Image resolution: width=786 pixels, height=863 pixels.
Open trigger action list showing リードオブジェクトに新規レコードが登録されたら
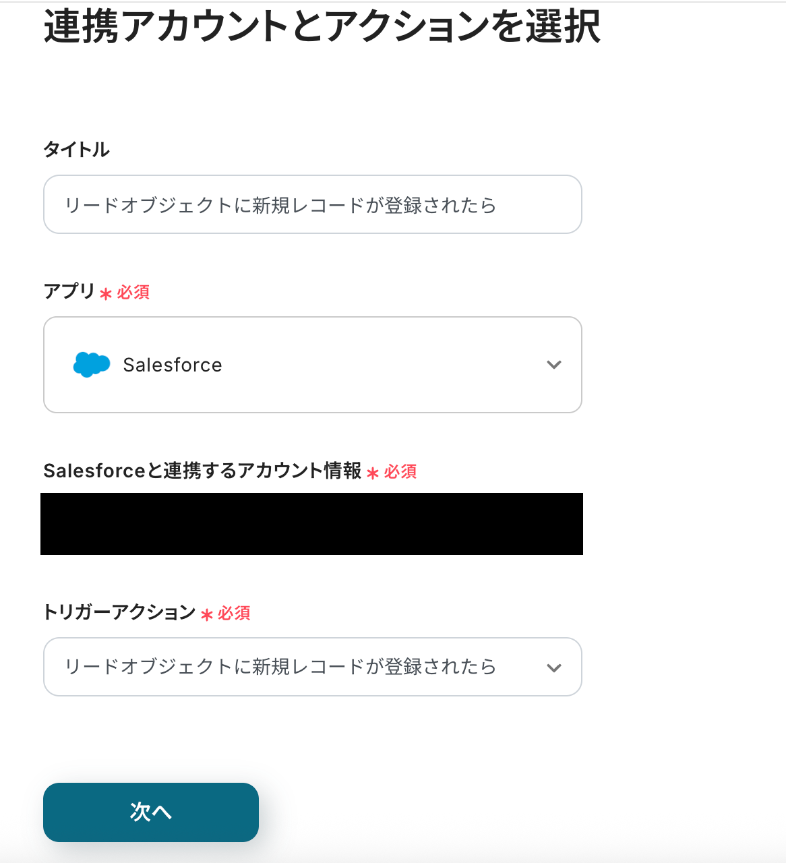[x=280, y=667]
